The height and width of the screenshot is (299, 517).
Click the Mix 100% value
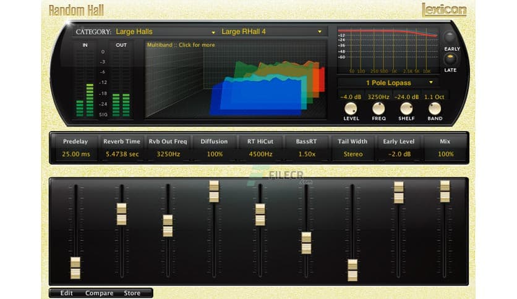pos(445,154)
